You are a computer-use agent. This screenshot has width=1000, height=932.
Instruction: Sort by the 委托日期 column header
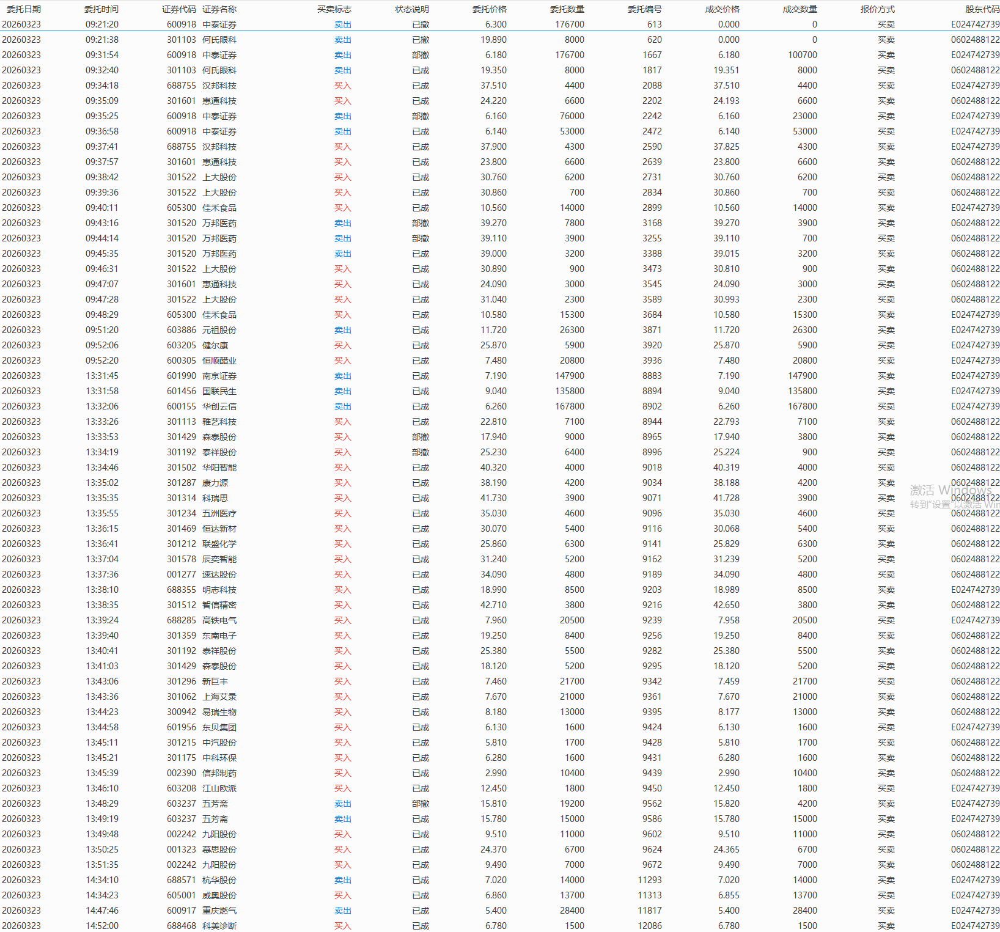(23, 9)
